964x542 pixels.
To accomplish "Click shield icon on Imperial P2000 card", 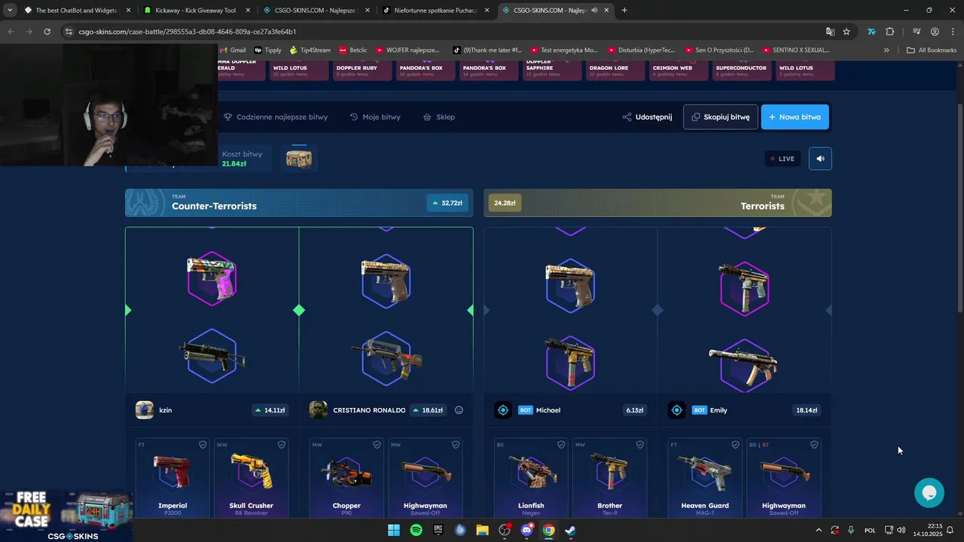I will pos(202,445).
